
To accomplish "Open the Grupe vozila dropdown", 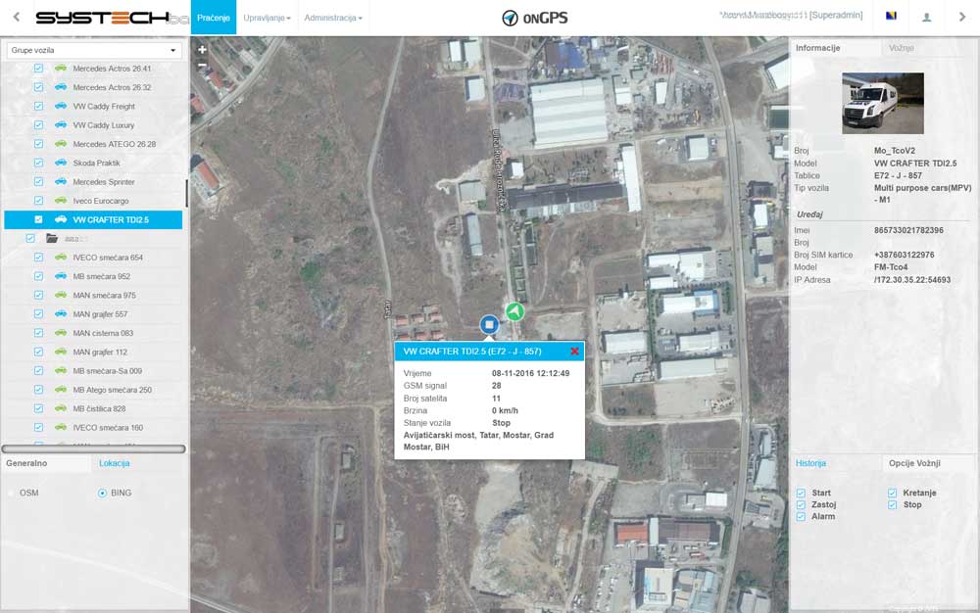I will point(93,51).
